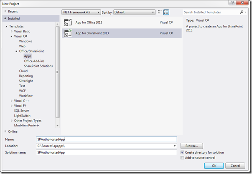Select the Apps tree item
The height and width of the screenshot is (174, 252).
[x=28, y=56]
